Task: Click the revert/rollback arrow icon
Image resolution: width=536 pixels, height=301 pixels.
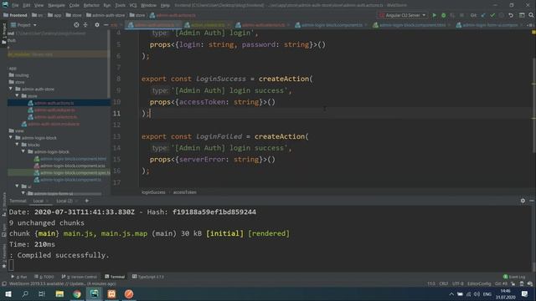Action: [x=511, y=15]
